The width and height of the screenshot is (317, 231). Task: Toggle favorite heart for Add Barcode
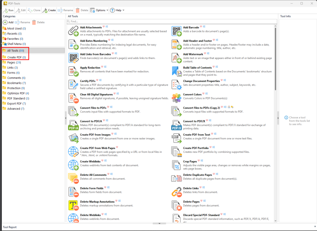pyautogui.click(x=201, y=27)
